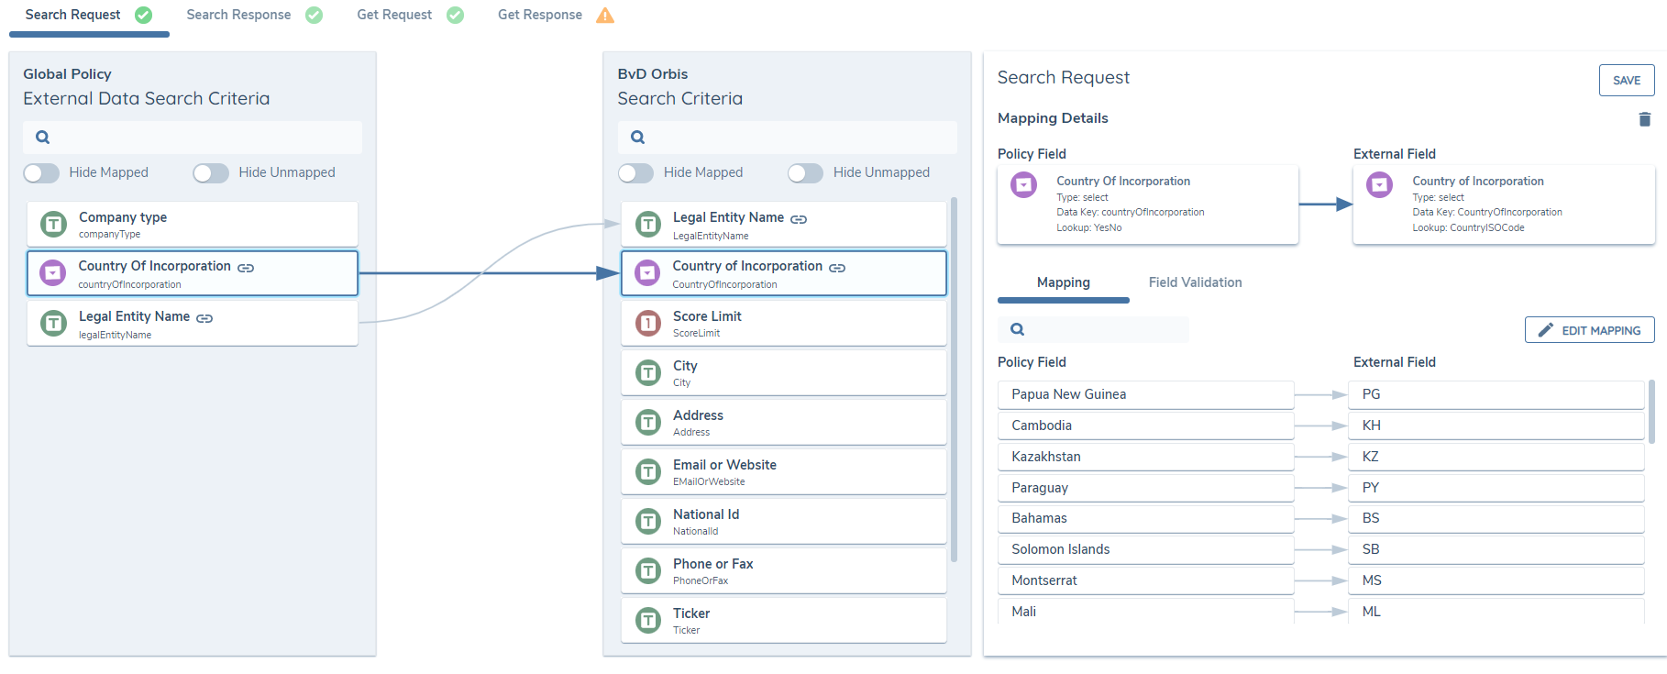The image size is (1667, 674).
Task: Click the Search Response green check icon
Action: (x=314, y=15)
